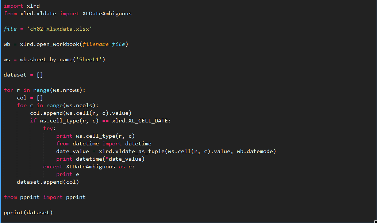Click the 'dataset = []' line
The height and width of the screenshot is (223, 377).
[x=23, y=75]
